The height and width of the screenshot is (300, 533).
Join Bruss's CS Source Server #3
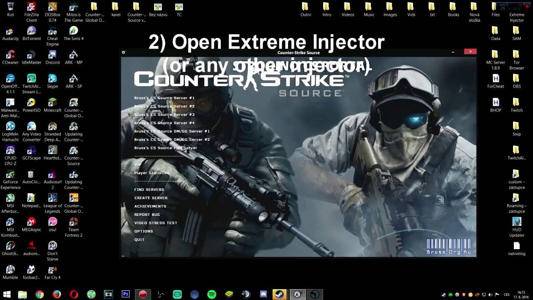[x=164, y=115]
